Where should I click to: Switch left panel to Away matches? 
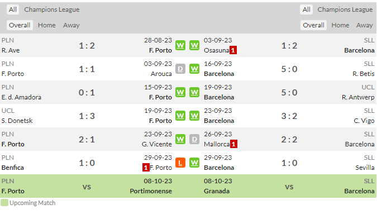(71, 25)
